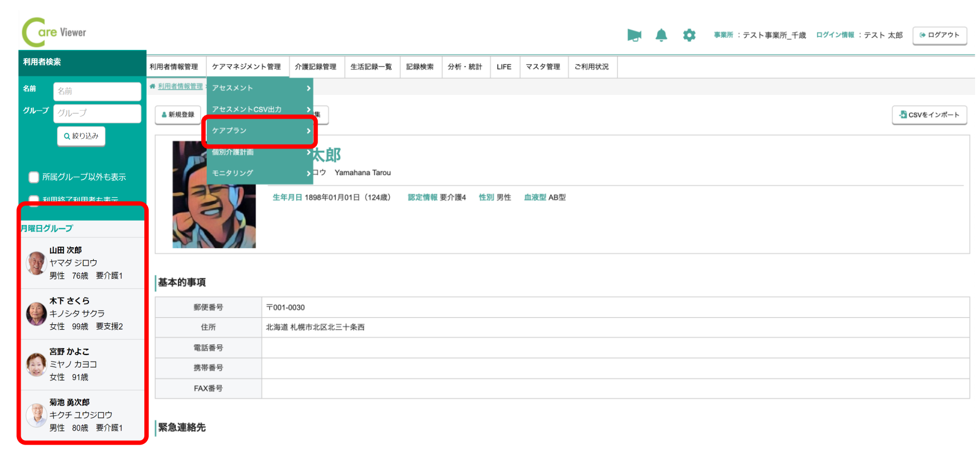Open the LIFE tab
980x476 pixels.
tap(504, 67)
